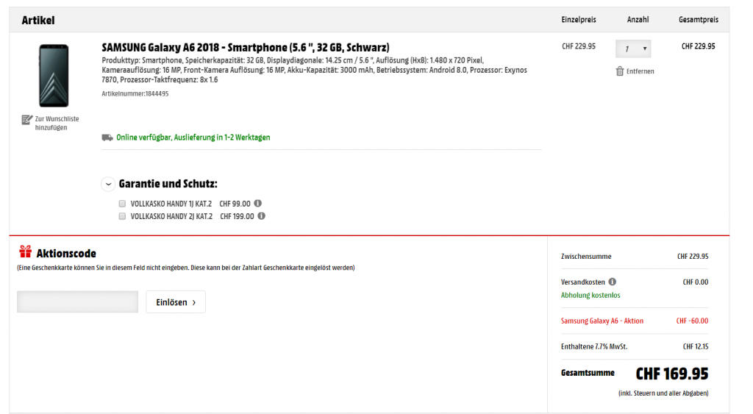Click the Aktionscode heading text

(66, 253)
